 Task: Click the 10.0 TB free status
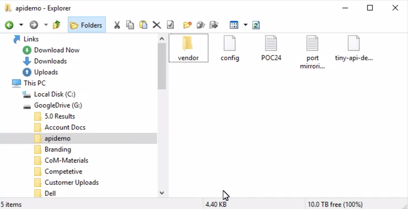point(335,205)
